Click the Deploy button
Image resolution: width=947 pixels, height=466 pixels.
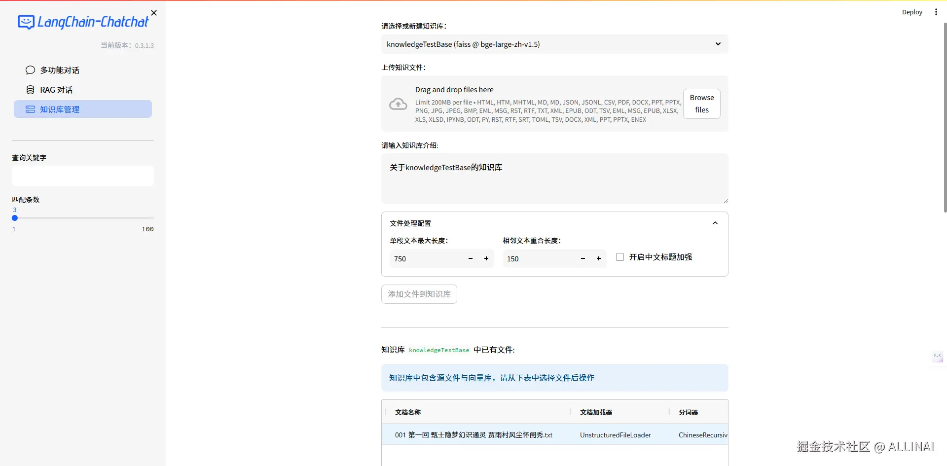pos(912,12)
